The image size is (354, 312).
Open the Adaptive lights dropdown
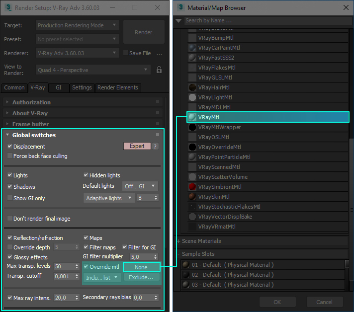pyautogui.click(x=109, y=198)
